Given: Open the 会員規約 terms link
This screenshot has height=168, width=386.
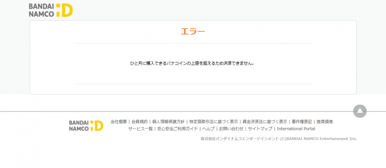Looking at the screenshot, I should (140, 121).
